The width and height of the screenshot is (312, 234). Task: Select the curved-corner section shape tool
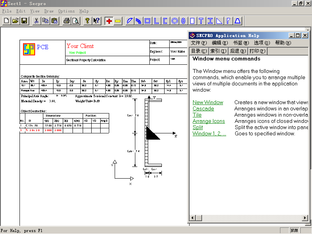[x=229, y=21]
